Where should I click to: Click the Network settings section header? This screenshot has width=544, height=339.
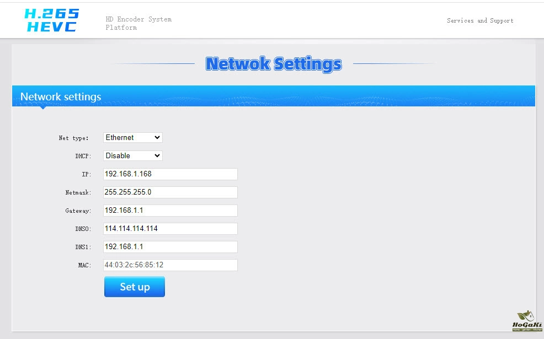[61, 96]
